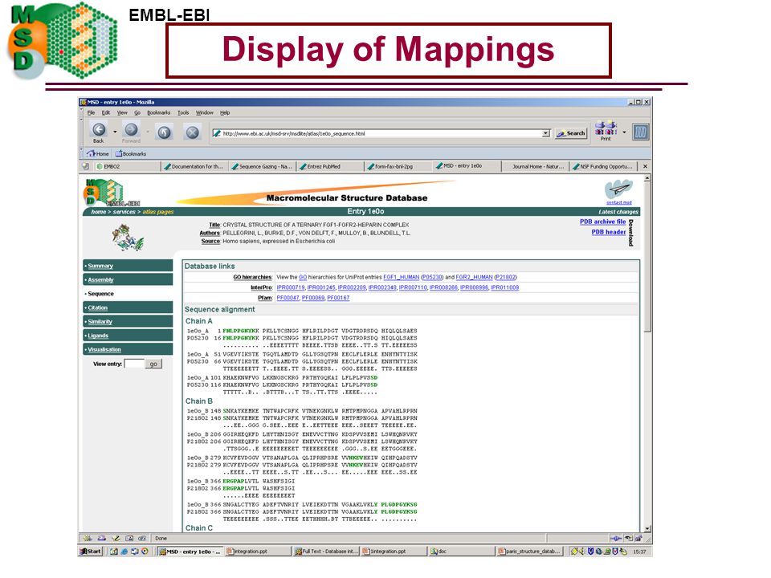Open the Visualisation sidebar link
The image size is (771, 578).
tap(104, 349)
